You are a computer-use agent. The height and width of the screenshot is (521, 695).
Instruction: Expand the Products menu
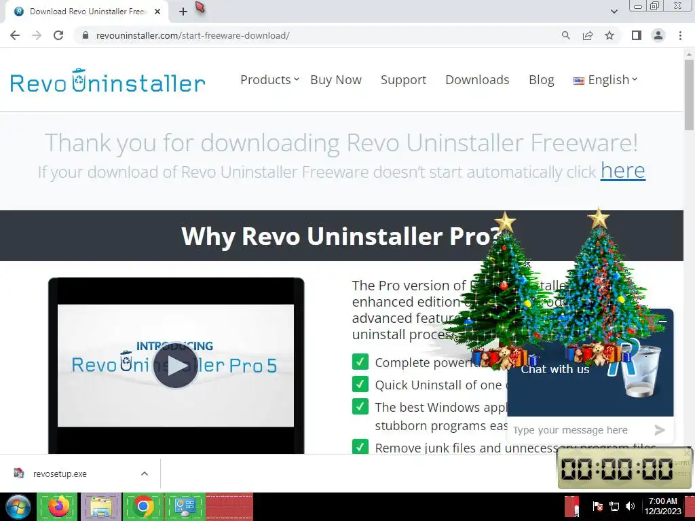click(269, 80)
